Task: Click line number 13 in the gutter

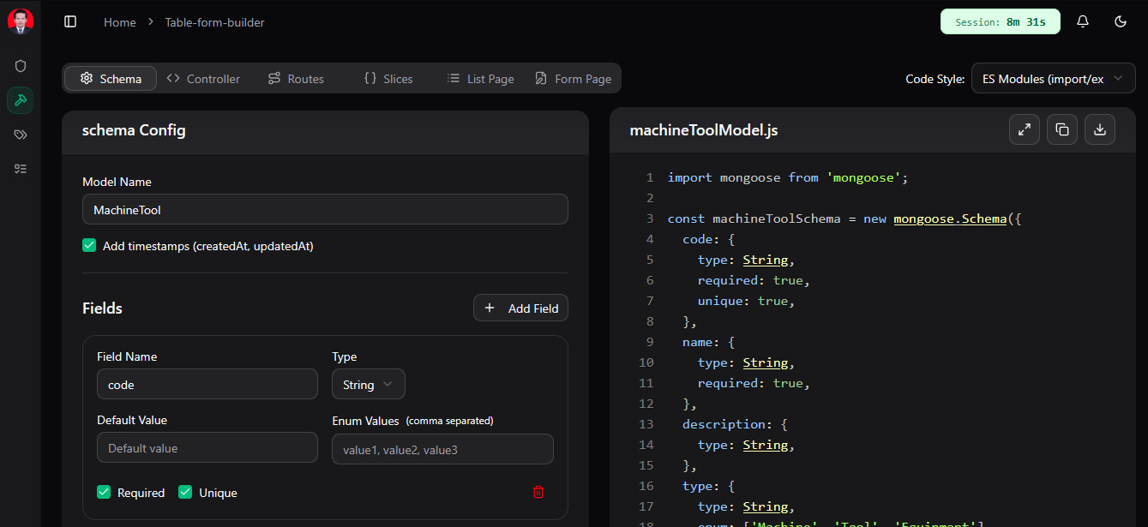Action: pos(646,424)
